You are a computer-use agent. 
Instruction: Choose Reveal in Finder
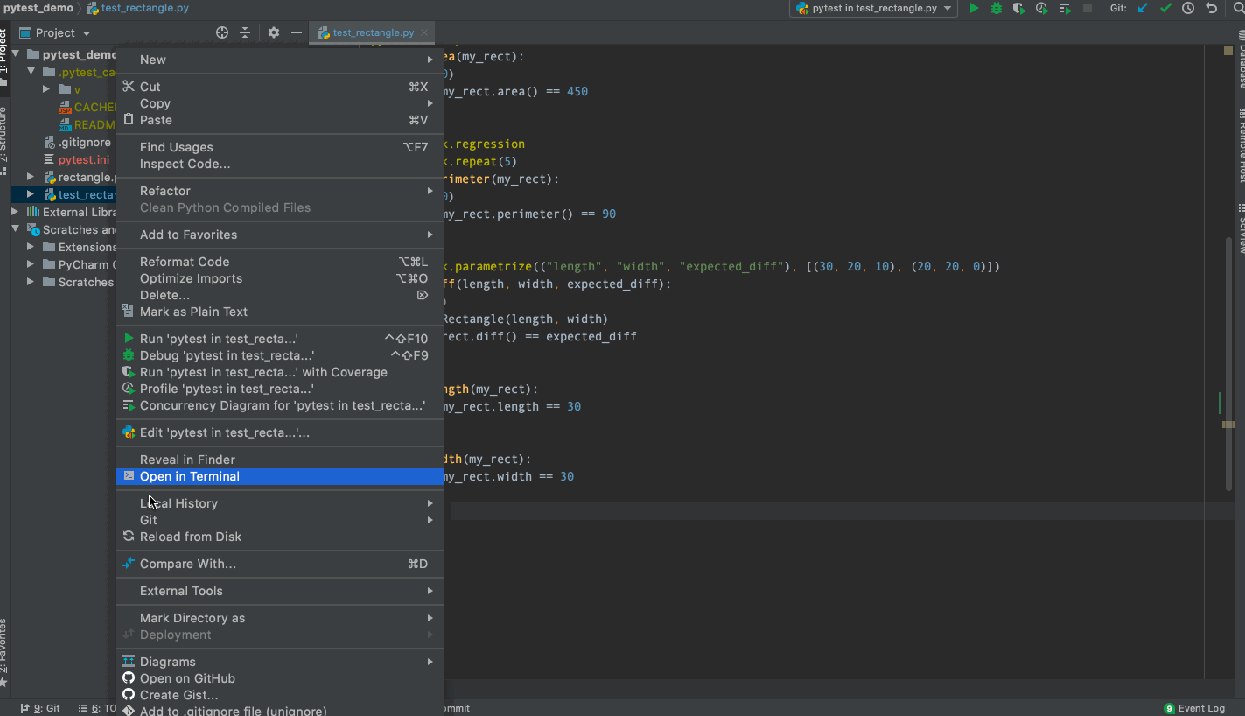coord(280,460)
